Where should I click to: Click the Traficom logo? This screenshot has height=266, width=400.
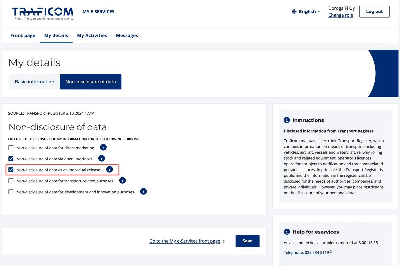pos(43,13)
